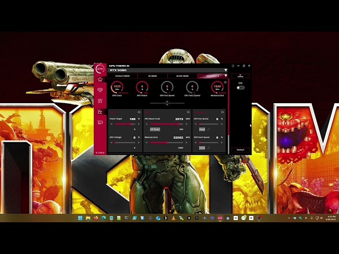Viewport: 339px width, 254px height.
Task: Click the Memory Clock gauge
Action: [x=217, y=88]
